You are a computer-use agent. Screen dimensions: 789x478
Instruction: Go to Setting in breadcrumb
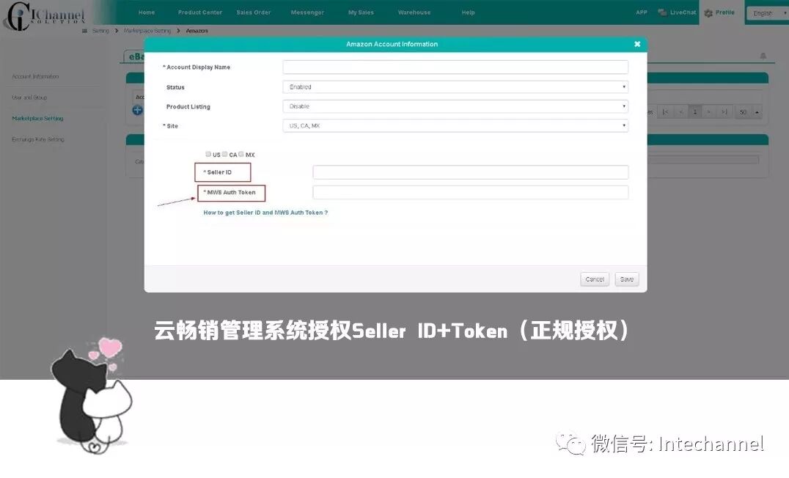click(100, 32)
